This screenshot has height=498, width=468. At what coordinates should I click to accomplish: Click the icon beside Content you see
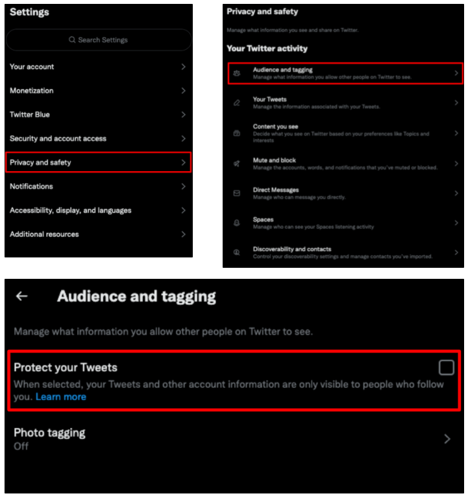click(x=237, y=133)
